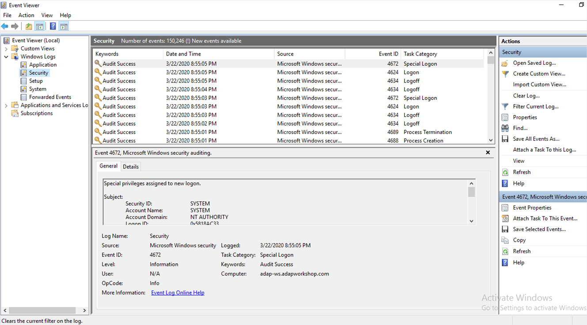Select the Process Termination event row
Screen dimensions: 587x325
289,132
